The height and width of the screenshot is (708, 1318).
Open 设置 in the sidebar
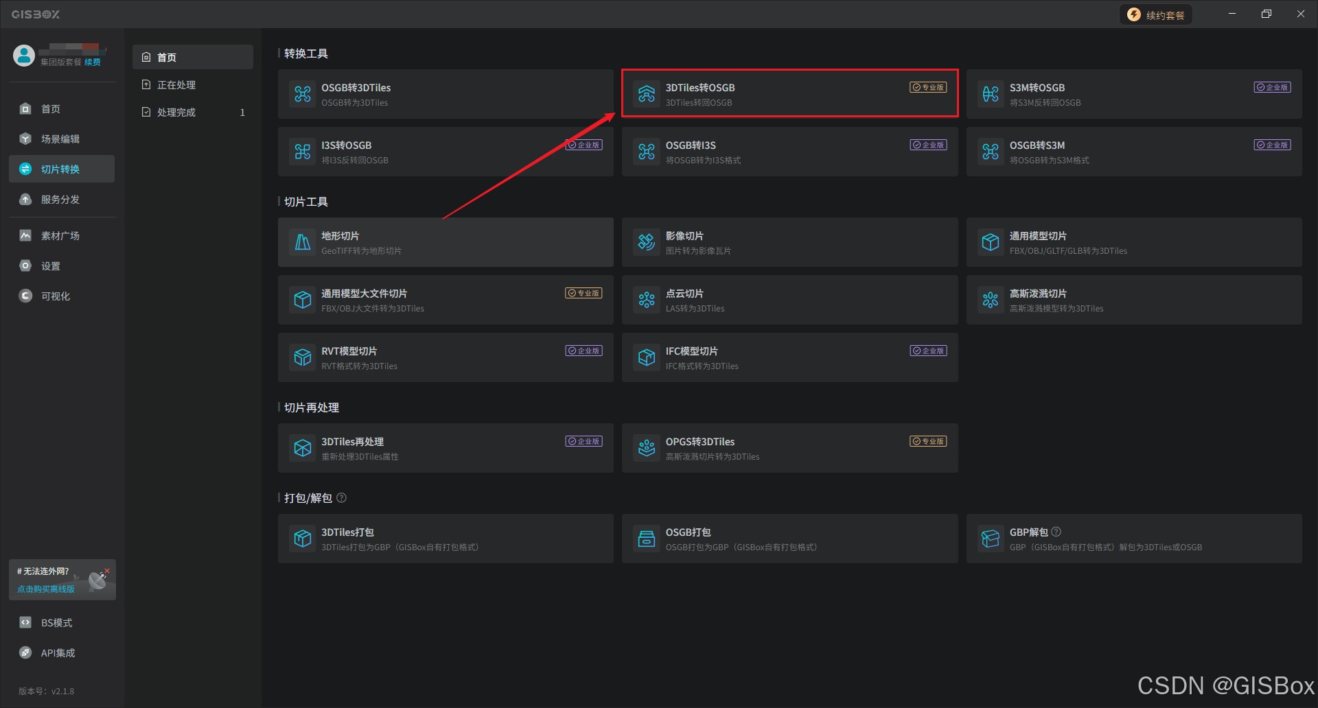point(62,266)
